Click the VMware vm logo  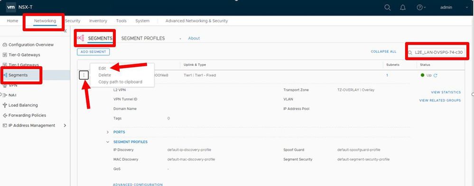pyautogui.click(x=11, y=7)
